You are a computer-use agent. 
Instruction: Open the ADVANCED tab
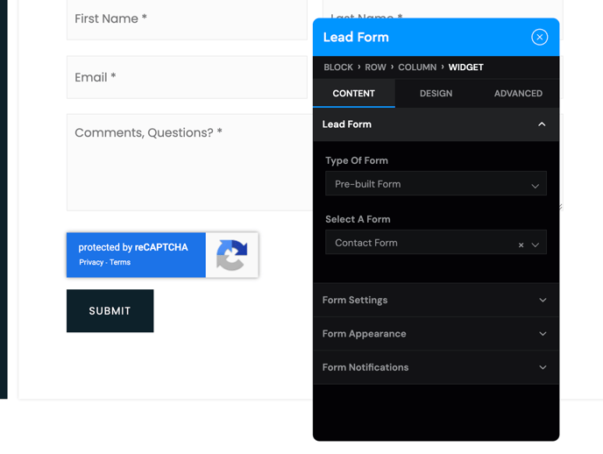coord(518,94)
